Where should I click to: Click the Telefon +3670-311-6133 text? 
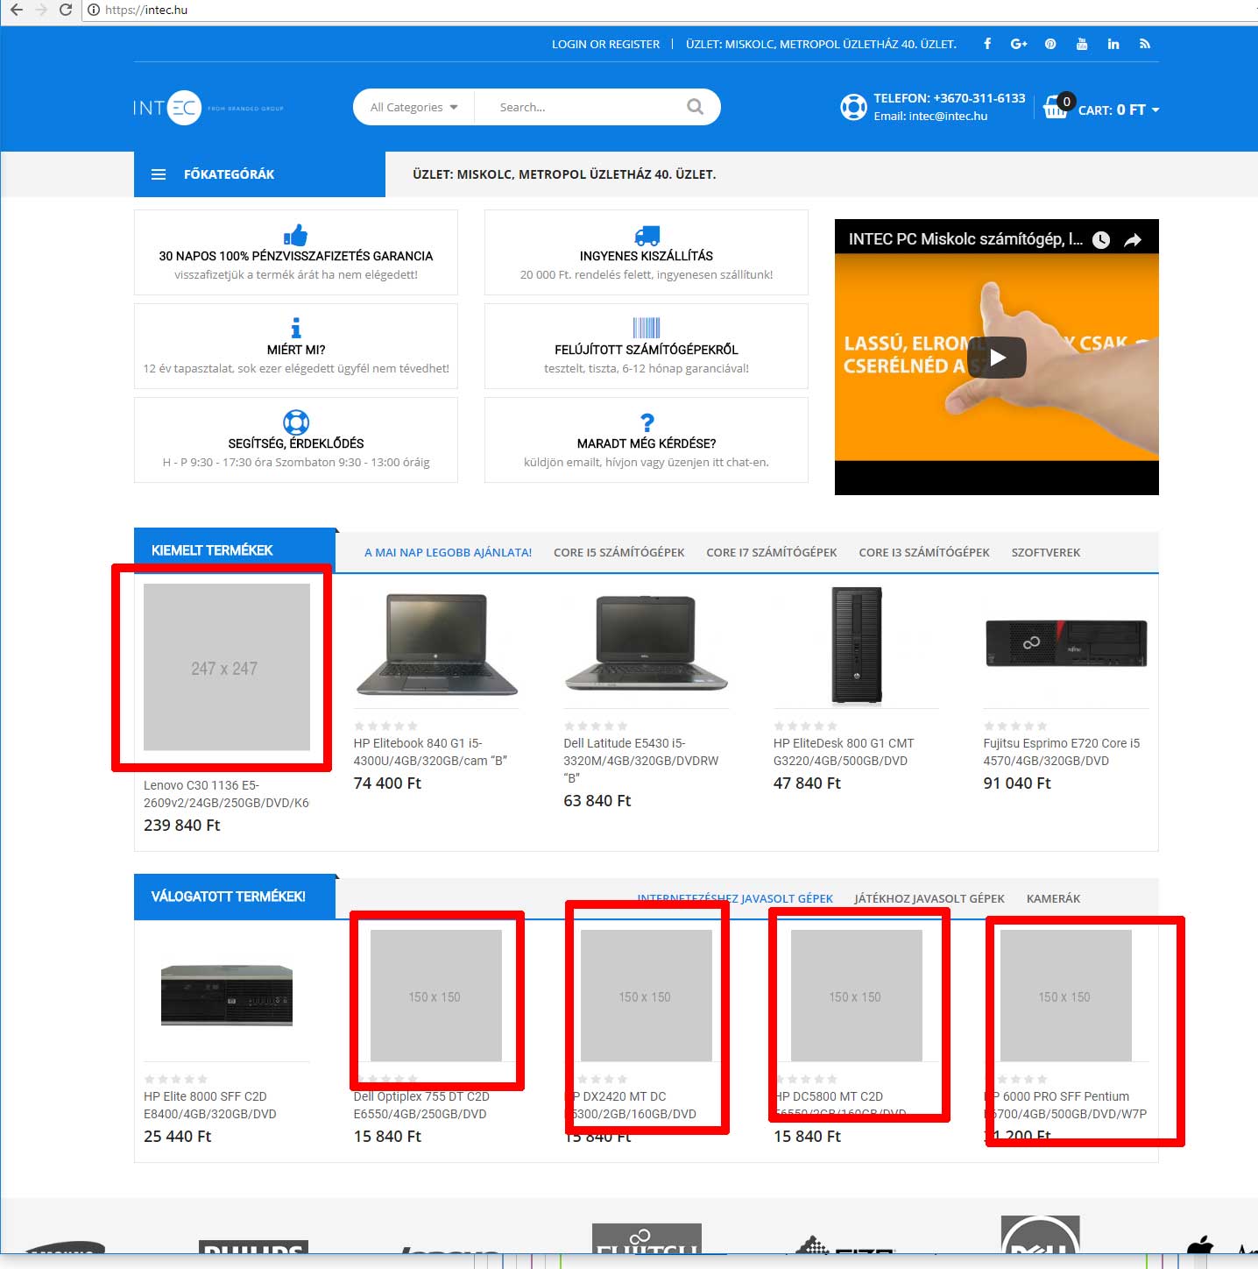tap(950, 98)
